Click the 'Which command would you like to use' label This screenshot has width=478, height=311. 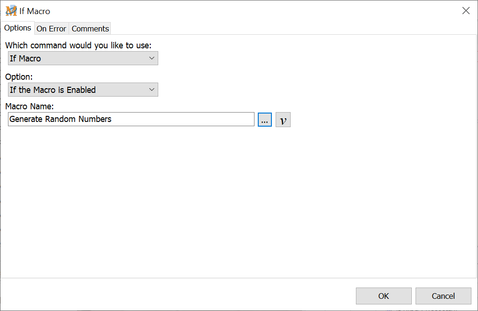tap(78, 46)
